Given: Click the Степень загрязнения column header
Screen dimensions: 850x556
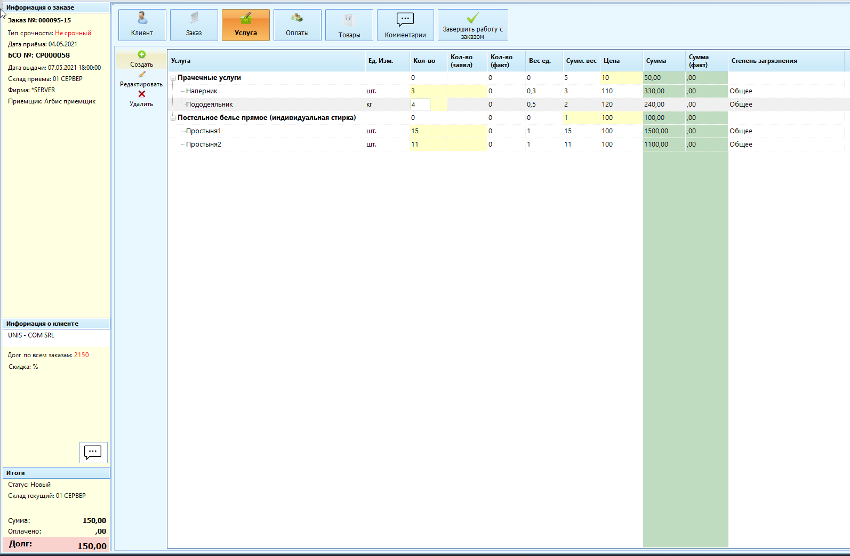Looking at the screenshot, I should point(786,61).
